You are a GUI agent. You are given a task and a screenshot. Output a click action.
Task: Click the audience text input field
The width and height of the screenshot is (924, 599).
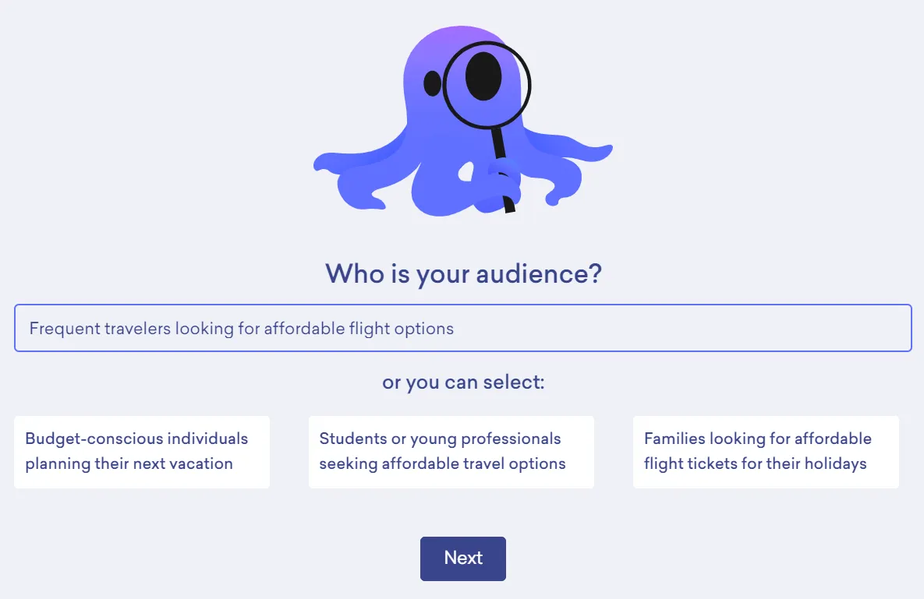point(462,328)
